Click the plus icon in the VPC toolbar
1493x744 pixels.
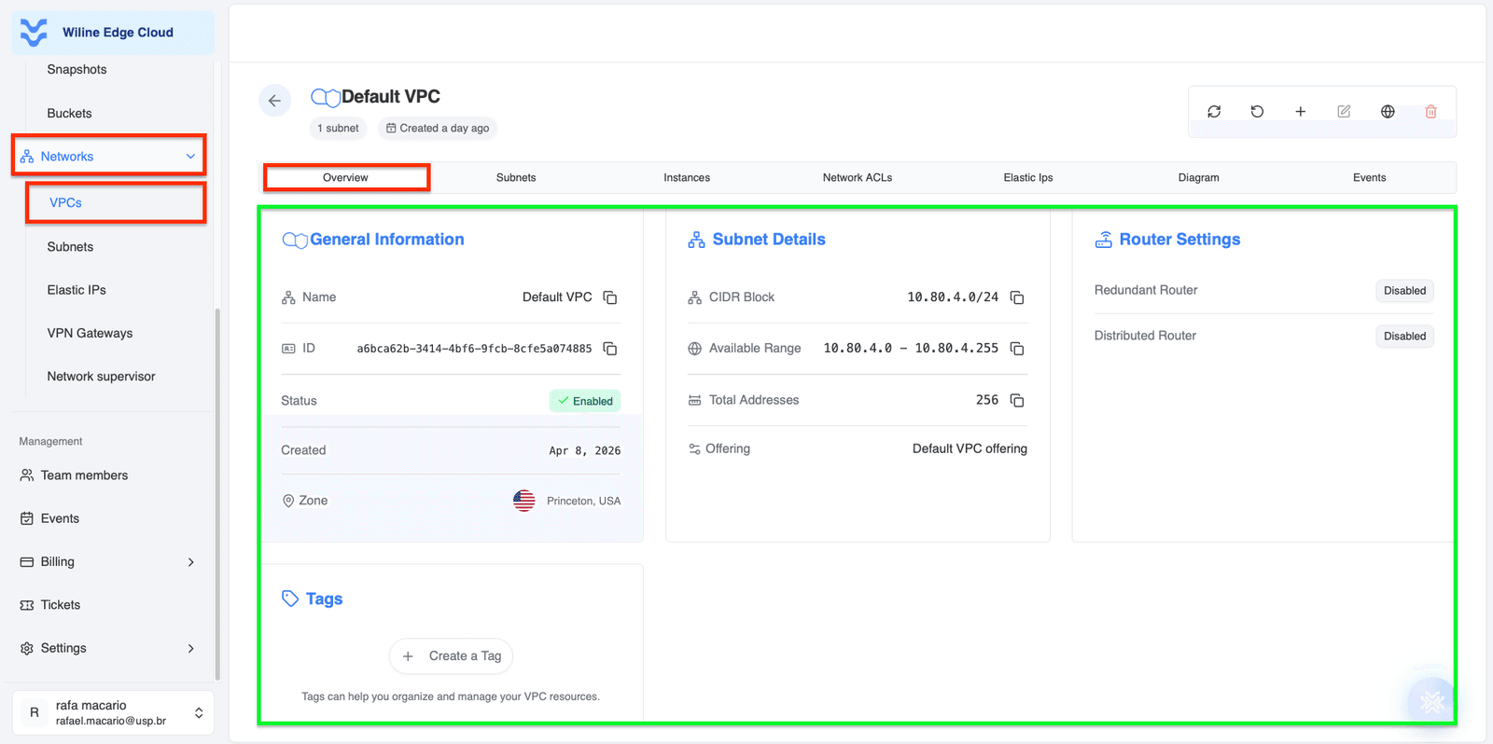click(1300, 112)
